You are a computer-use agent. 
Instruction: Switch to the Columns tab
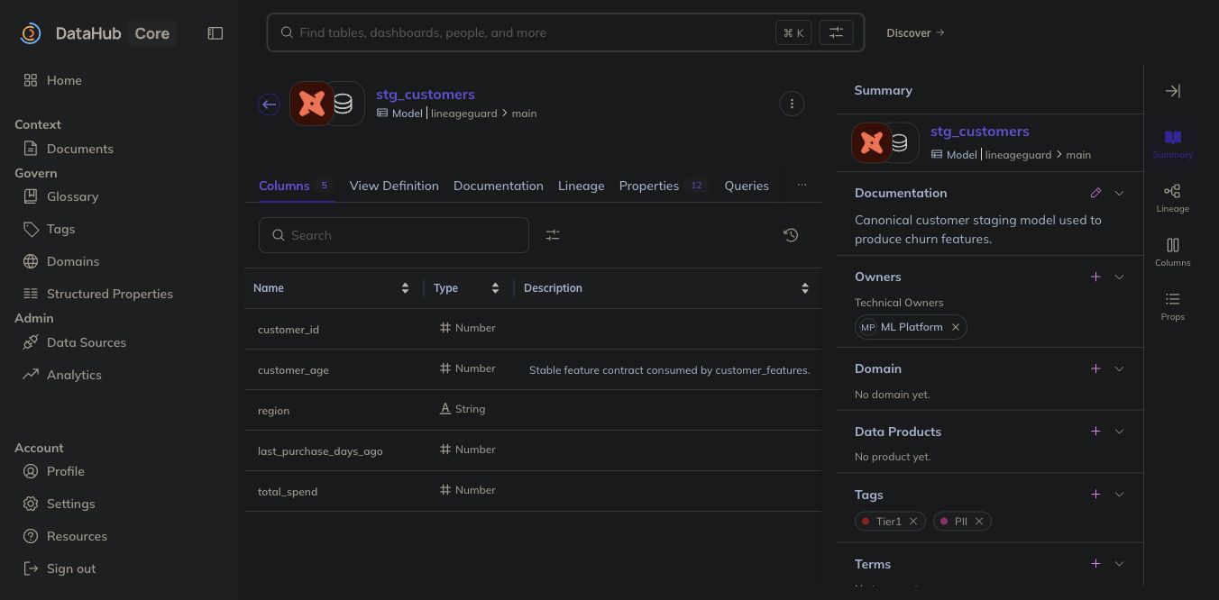(x=296, y=186)
